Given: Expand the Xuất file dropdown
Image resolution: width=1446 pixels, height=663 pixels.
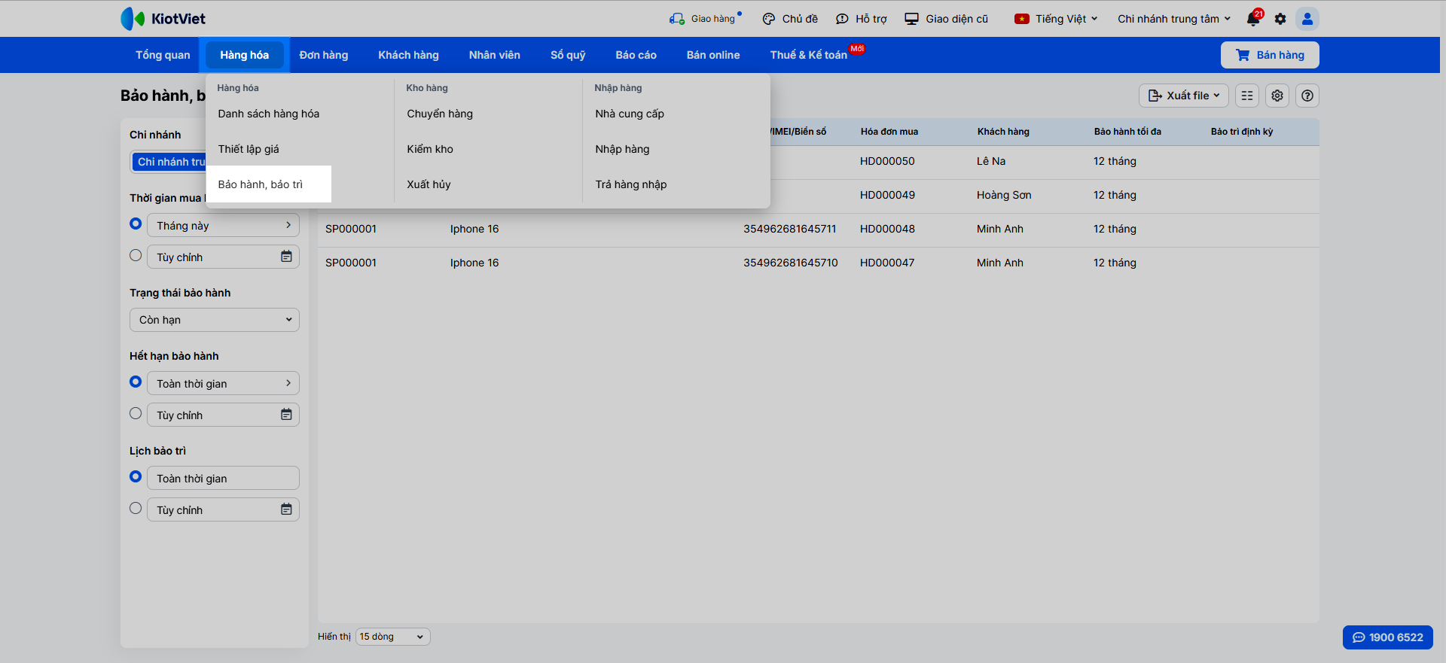Looking at the screenshot, I should (x=1184, y=96).
